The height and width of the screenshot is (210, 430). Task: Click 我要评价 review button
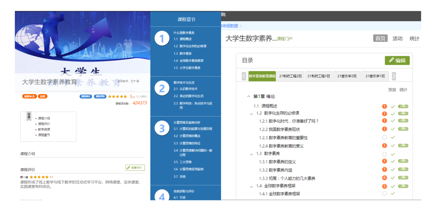(135, 168)
